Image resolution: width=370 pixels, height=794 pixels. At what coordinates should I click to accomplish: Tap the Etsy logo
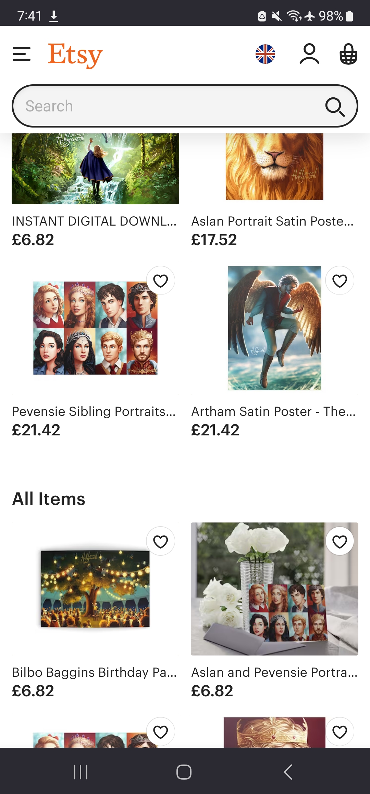point(75,55)
